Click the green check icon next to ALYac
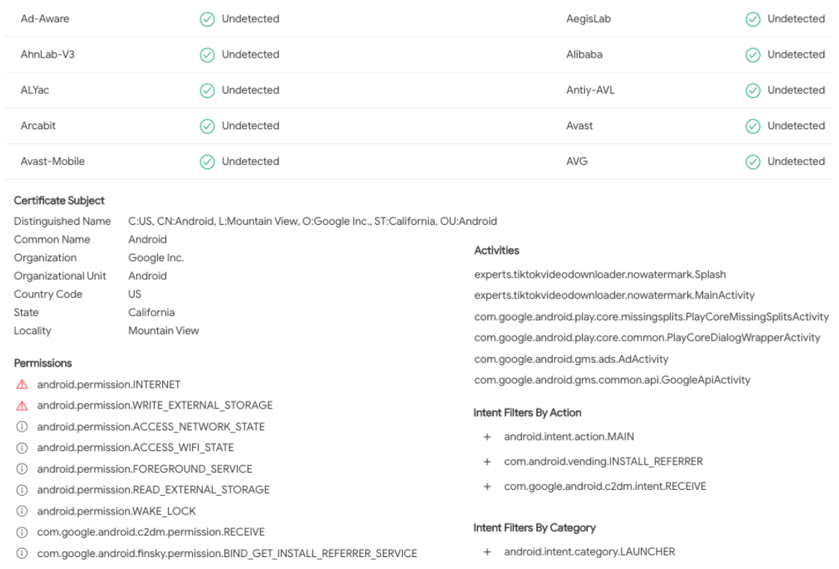Image resolution: width=839 pixels, height=569 pixels. [207, 91]
